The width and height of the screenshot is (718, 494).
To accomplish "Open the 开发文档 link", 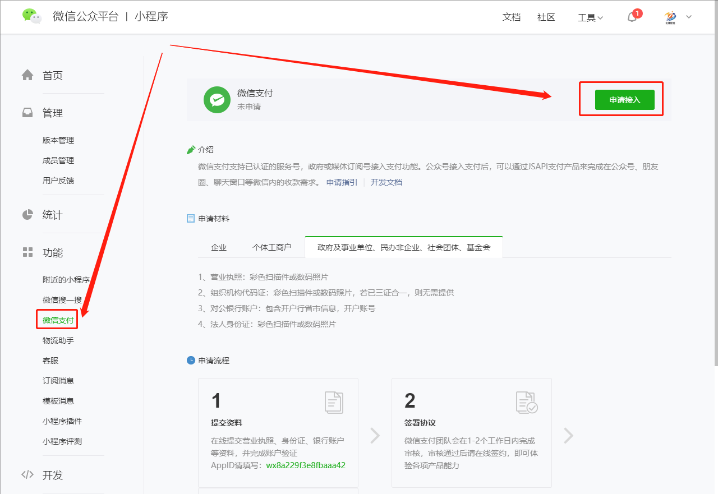I will [x=386, y=182].
